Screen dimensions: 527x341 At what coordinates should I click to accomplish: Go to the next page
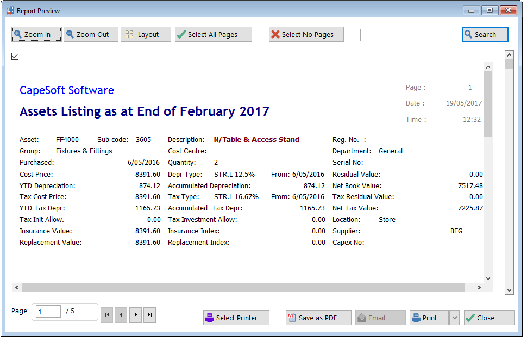point(135,315)
